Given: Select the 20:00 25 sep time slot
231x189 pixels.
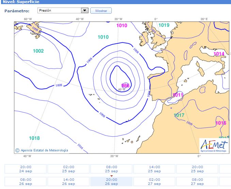Looking at the screenshot, I should click(197, 169).
